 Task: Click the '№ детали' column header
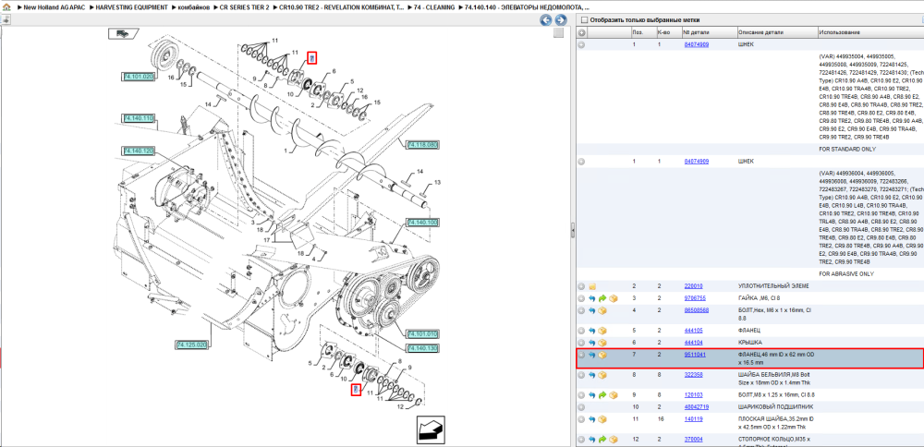pyautogui.click(x=709, y=31)
